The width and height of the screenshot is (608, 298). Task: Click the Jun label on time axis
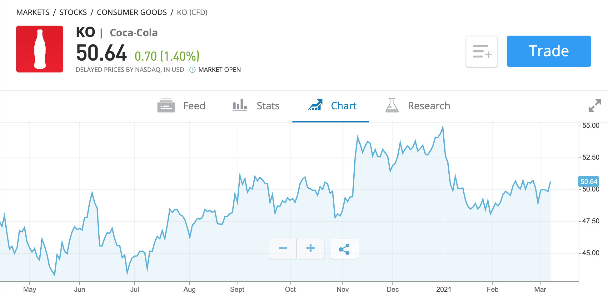click(x=80, y=289)
